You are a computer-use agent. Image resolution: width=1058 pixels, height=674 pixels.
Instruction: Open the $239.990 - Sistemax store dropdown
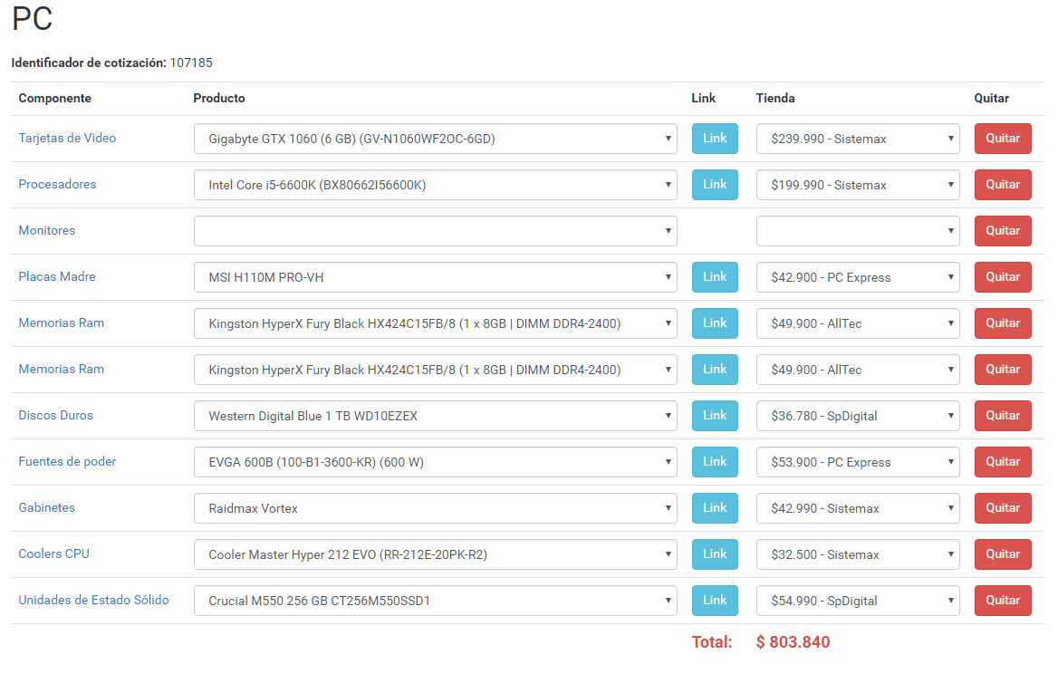(x=858, y=139)
